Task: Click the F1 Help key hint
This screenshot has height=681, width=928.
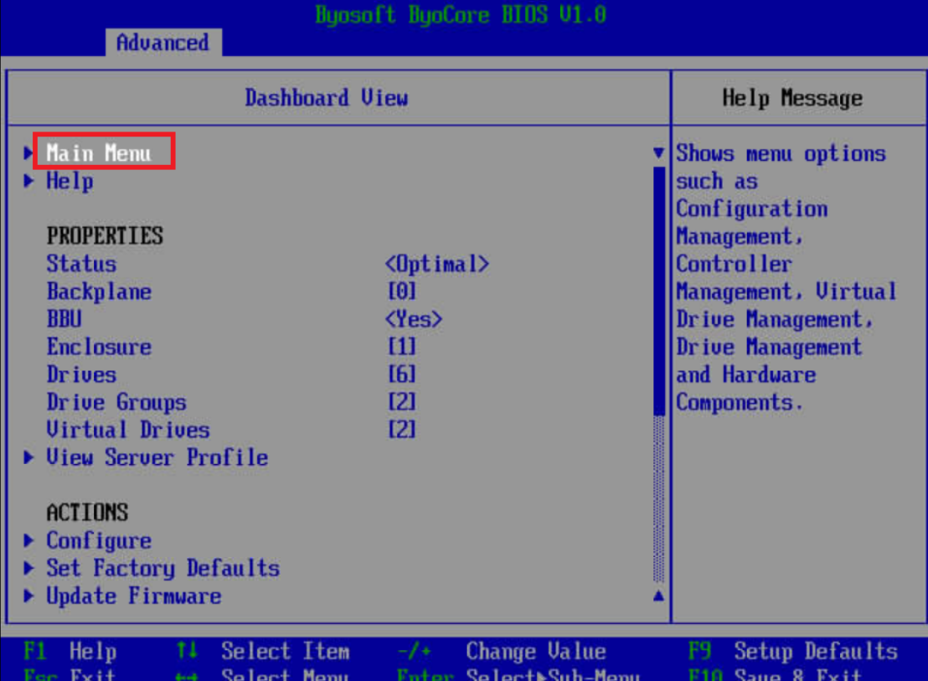Action: click(x=70, y=651)
